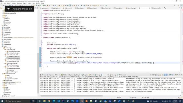Expand spring-async-example project
Image resolution: width=183 pixels, height=103 pixels.
(1, 96)
